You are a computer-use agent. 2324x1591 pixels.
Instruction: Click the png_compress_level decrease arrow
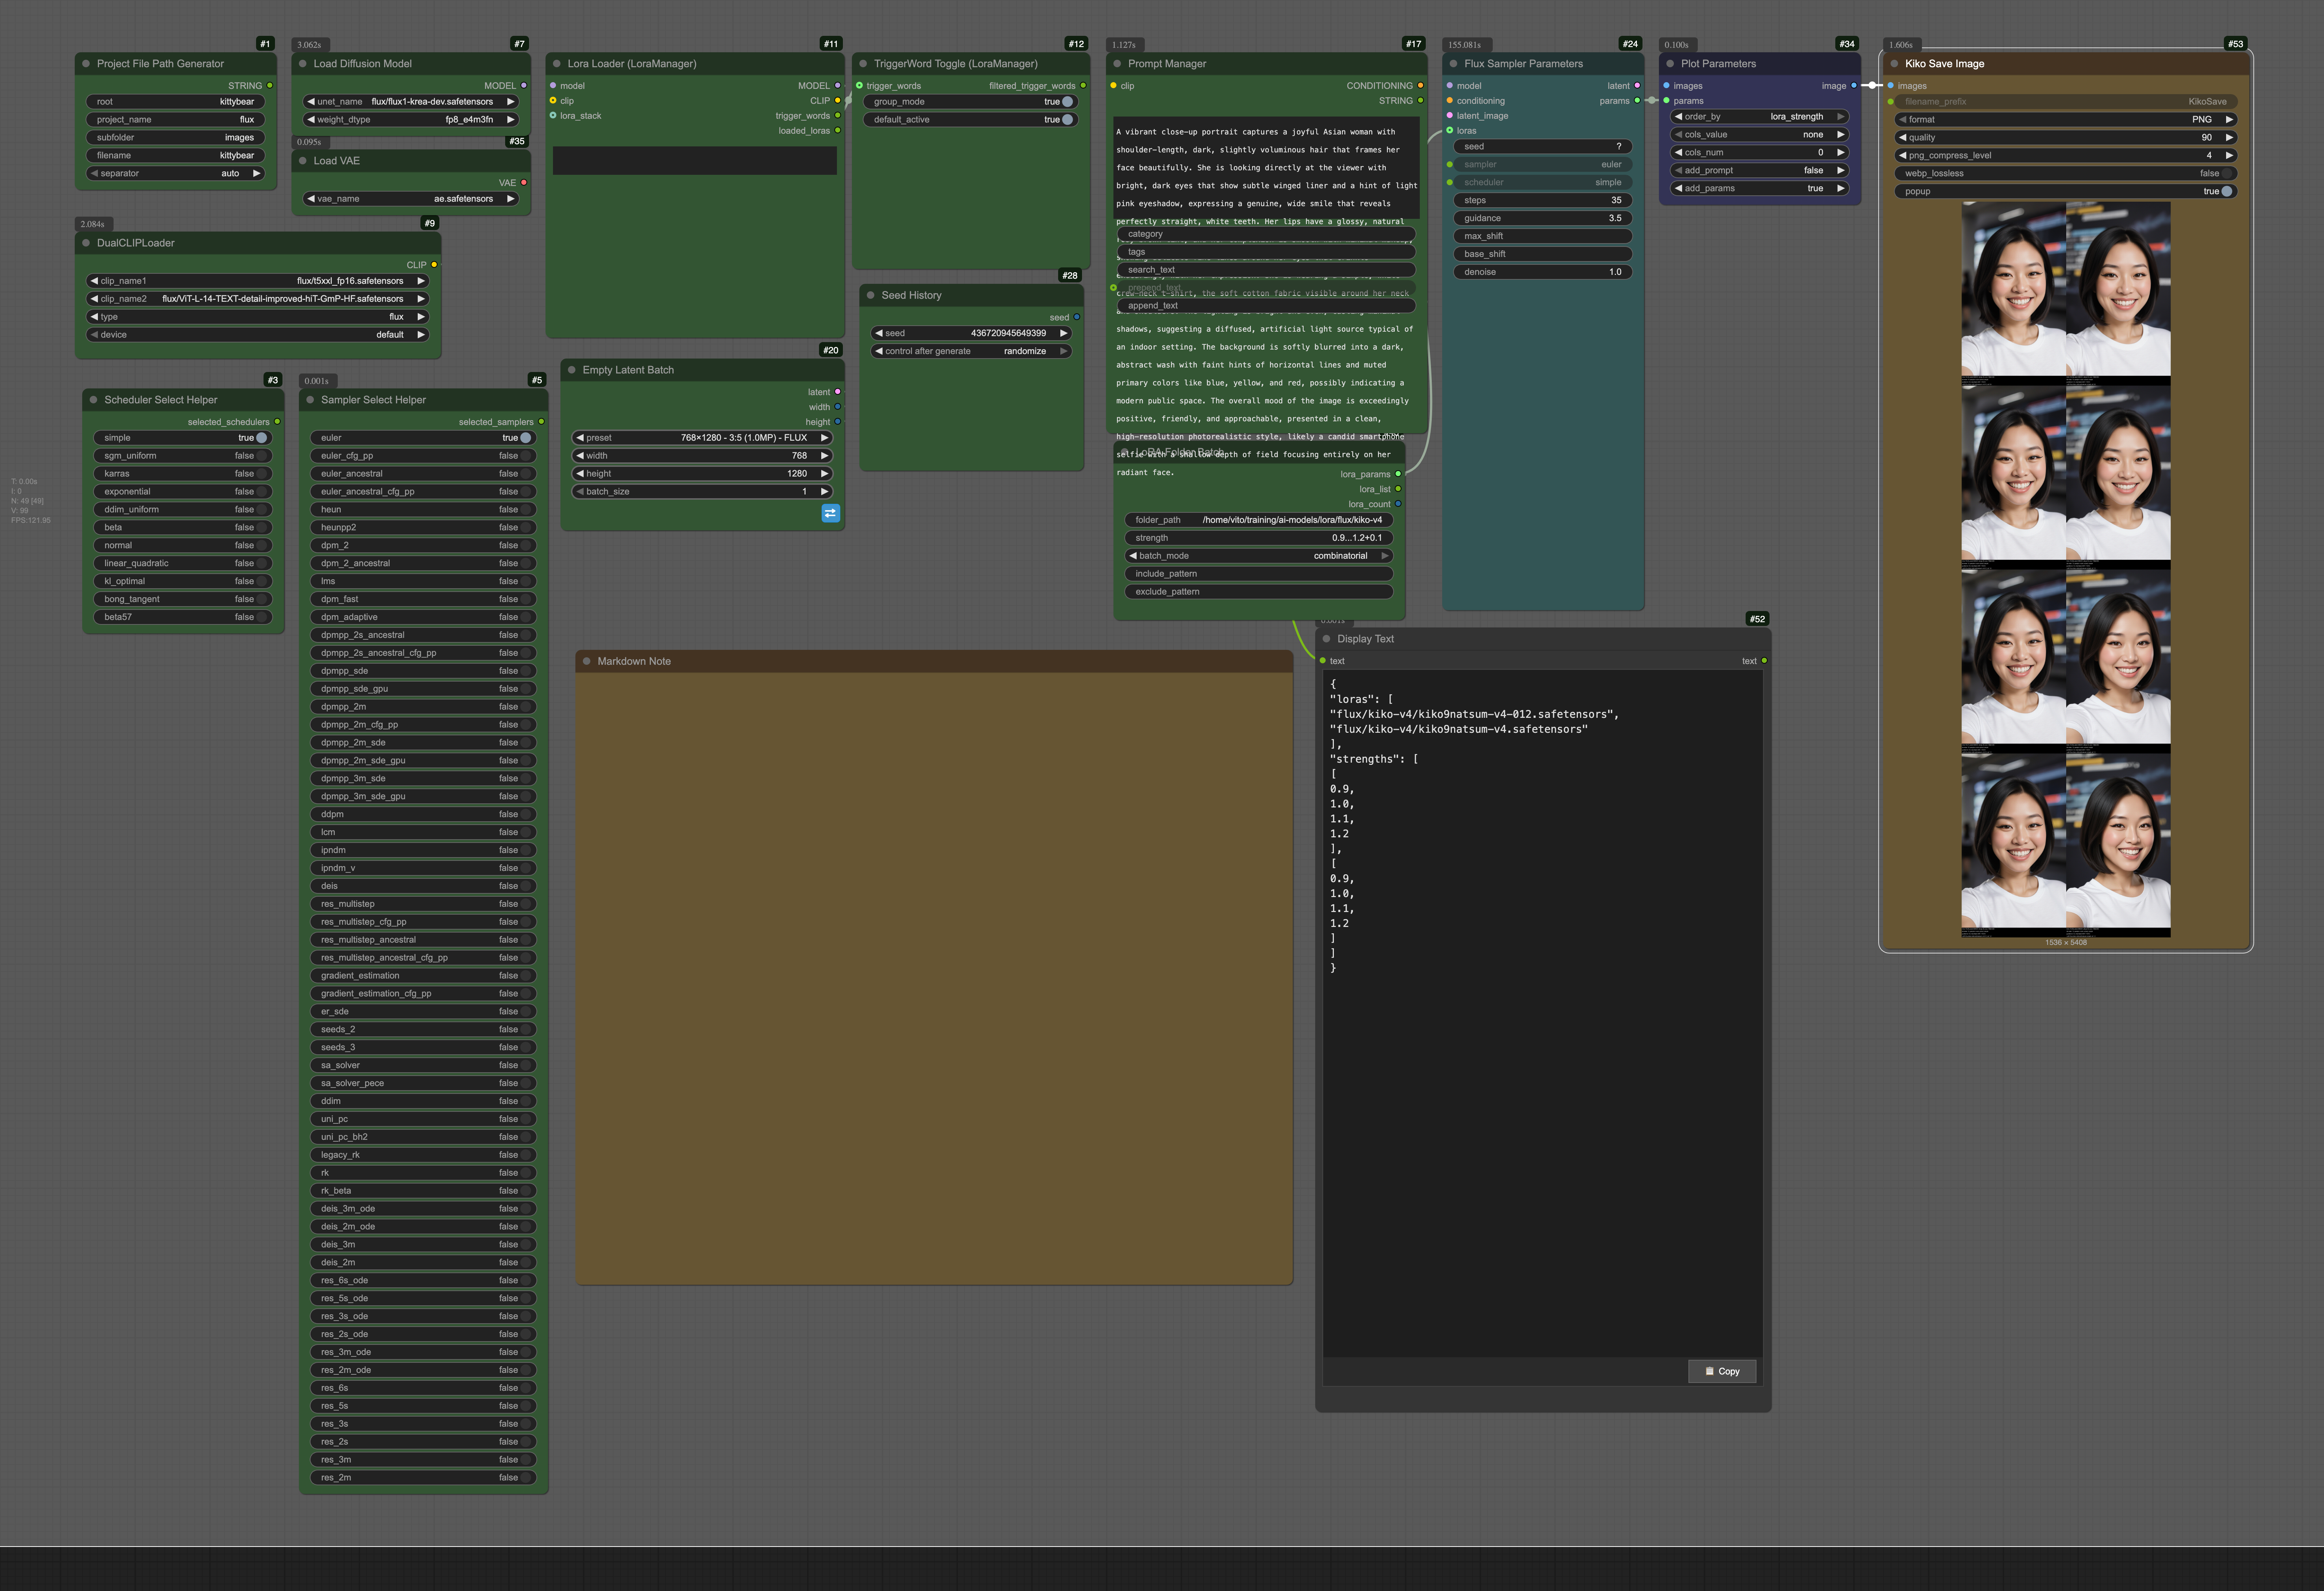tap(1902, 156)
